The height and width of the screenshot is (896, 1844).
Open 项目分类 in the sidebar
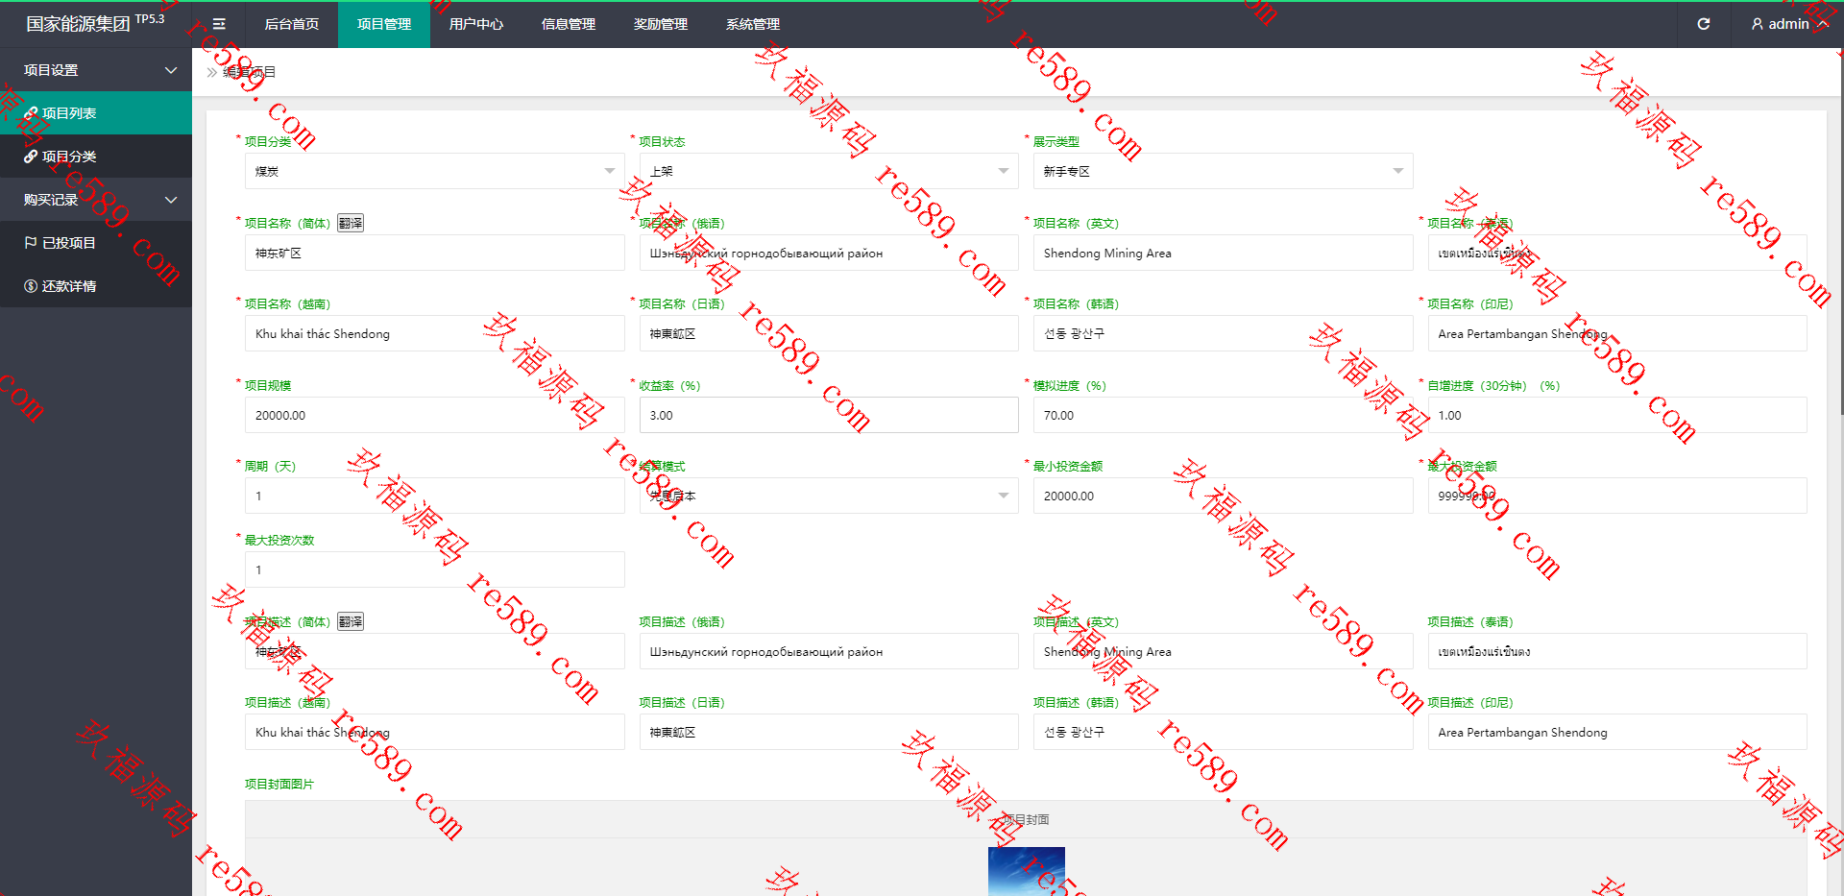click(96, 157)
